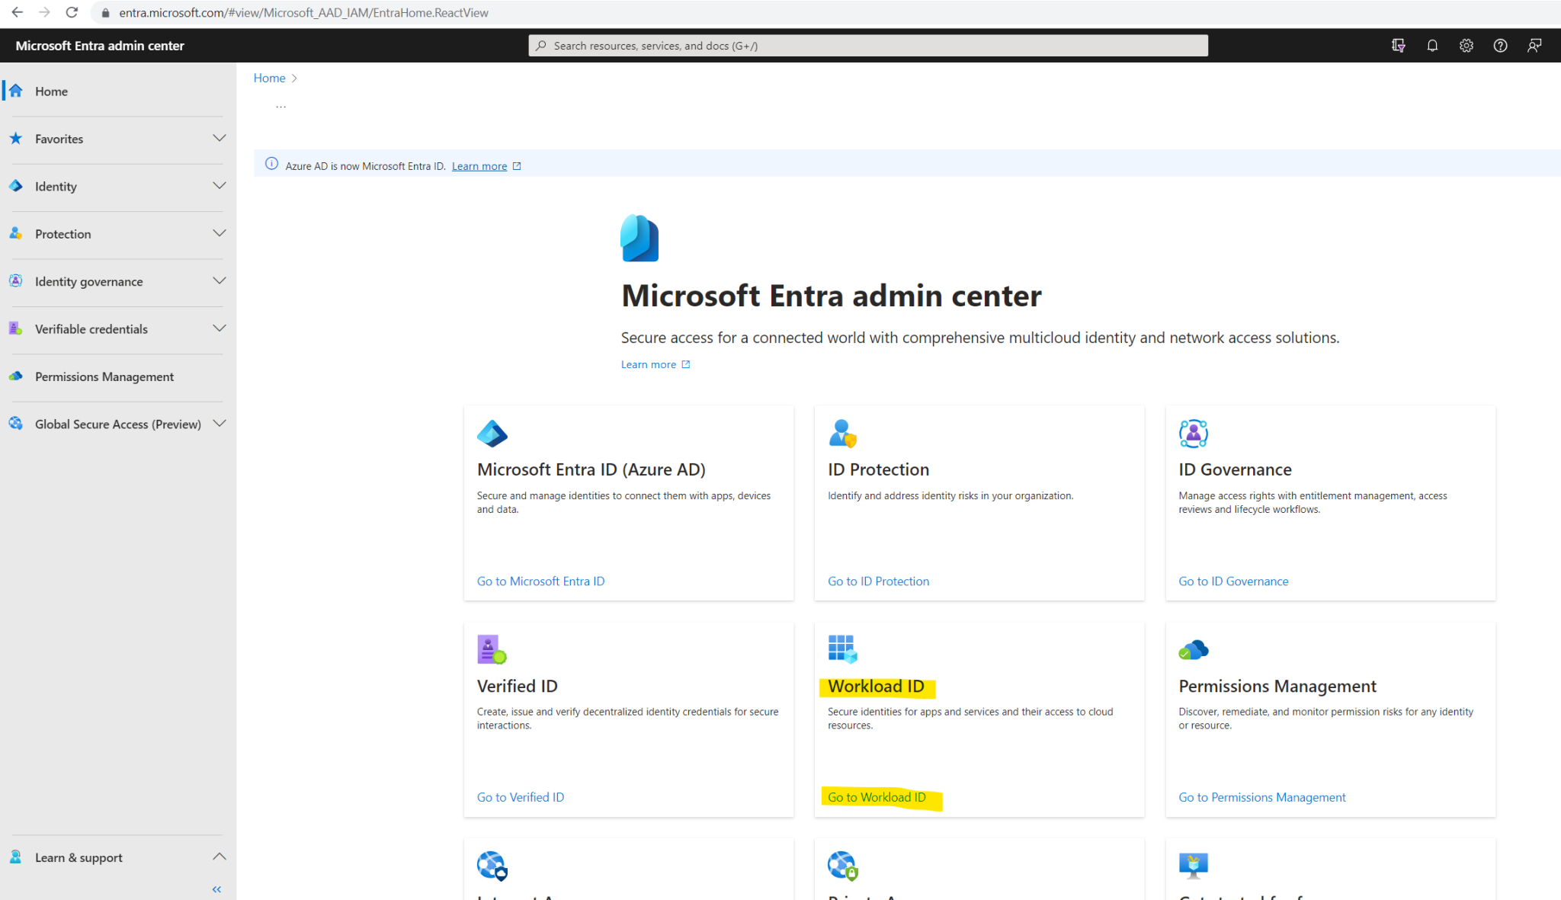
Task: Click the ID Protection icon on its card
Action: coord(842,433)
